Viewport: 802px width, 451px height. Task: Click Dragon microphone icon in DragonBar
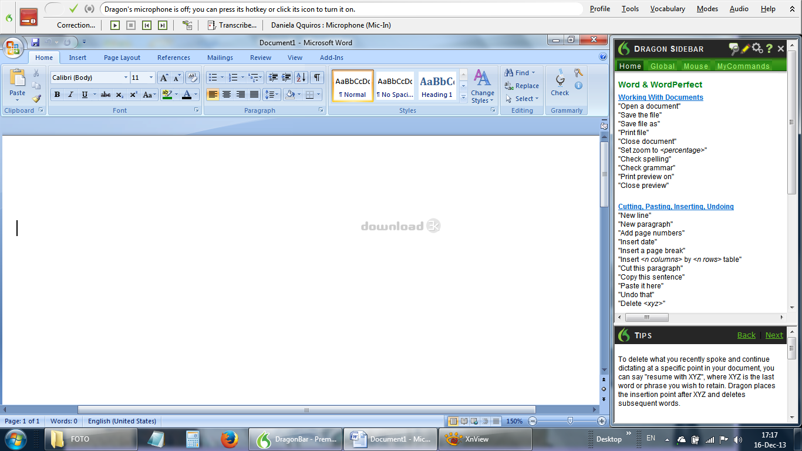point(29,17)
